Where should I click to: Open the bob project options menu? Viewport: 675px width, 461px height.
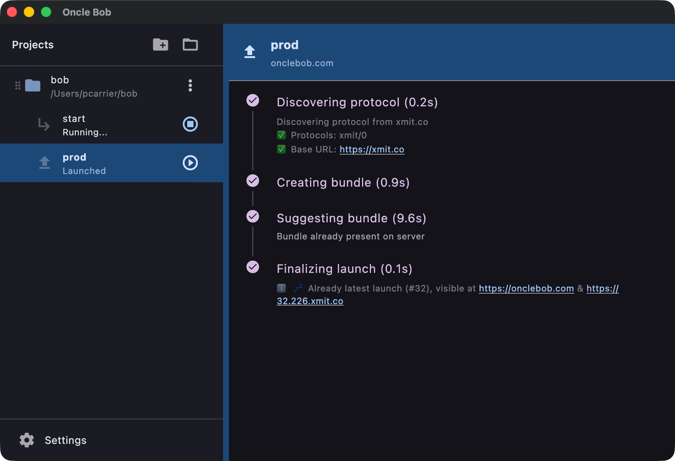[x=190, y=86]
